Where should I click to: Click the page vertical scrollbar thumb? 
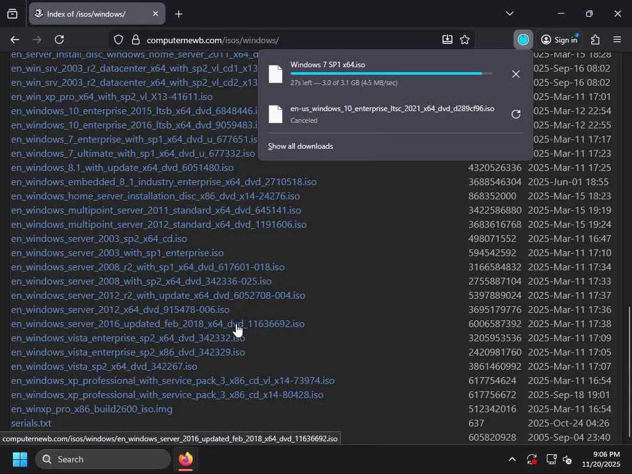[x=629, y=372]
